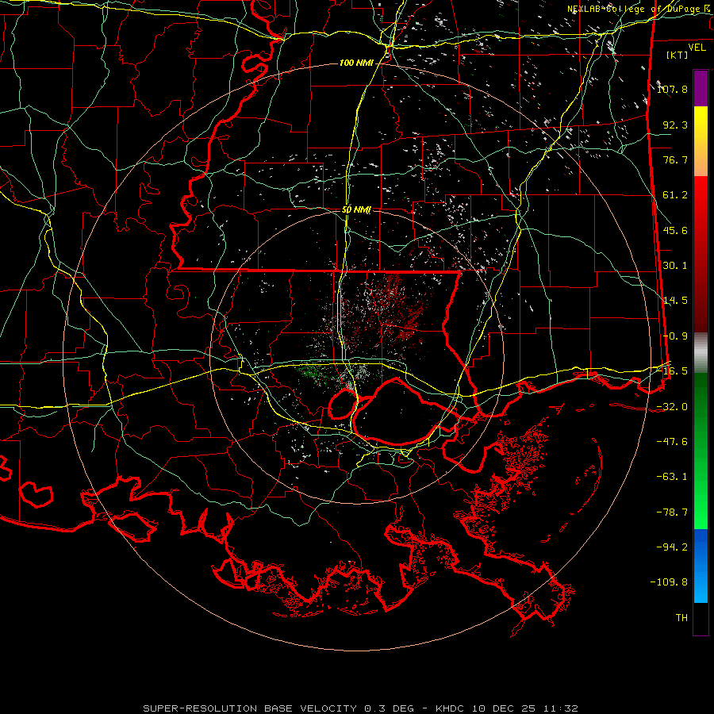Screen dimensions: 714x714
Task: Click the -32.0 velocity scale value
Action: coord(672,407)
